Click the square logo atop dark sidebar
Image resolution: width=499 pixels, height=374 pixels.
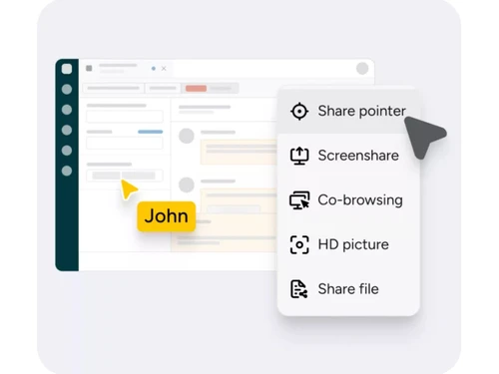(67, 69)
